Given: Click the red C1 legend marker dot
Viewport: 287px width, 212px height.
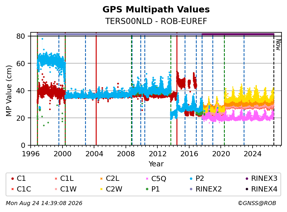Looking at the screenshot, I should click(12, 178).
